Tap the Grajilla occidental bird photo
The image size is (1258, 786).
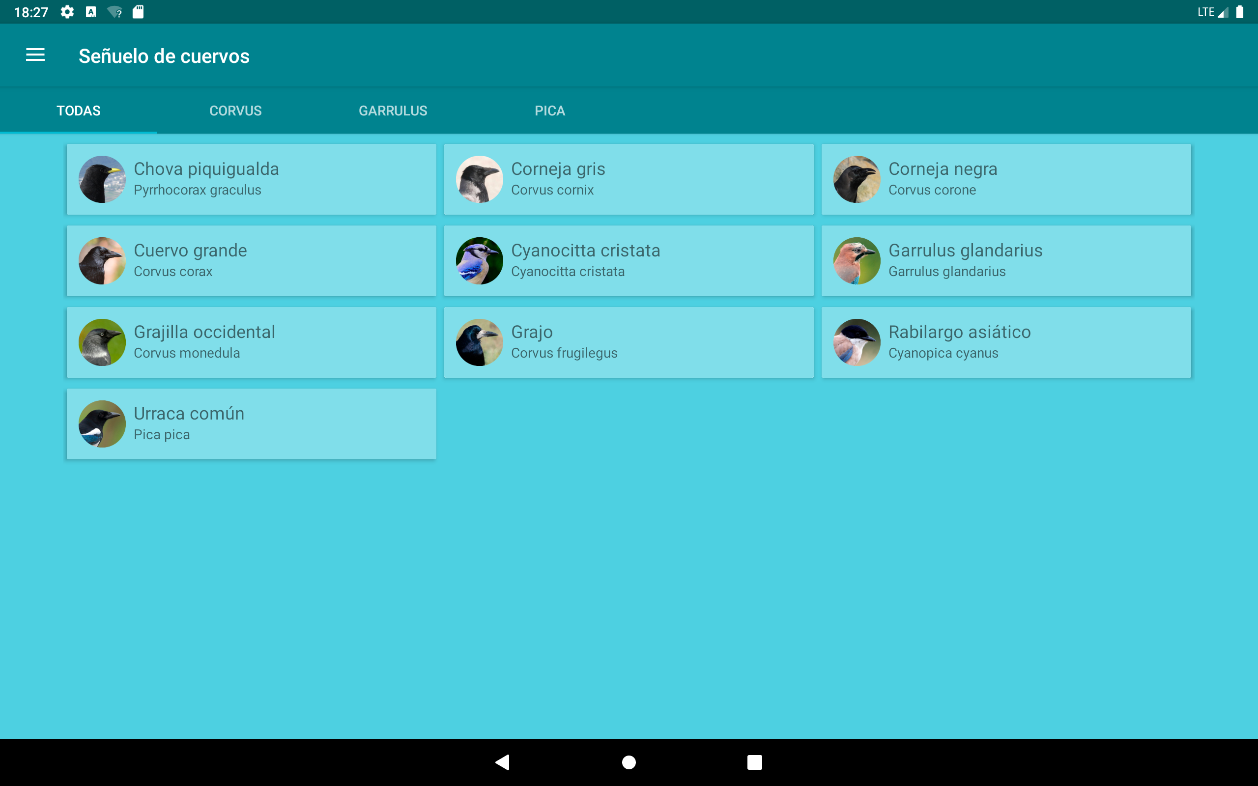pos(102,342)
